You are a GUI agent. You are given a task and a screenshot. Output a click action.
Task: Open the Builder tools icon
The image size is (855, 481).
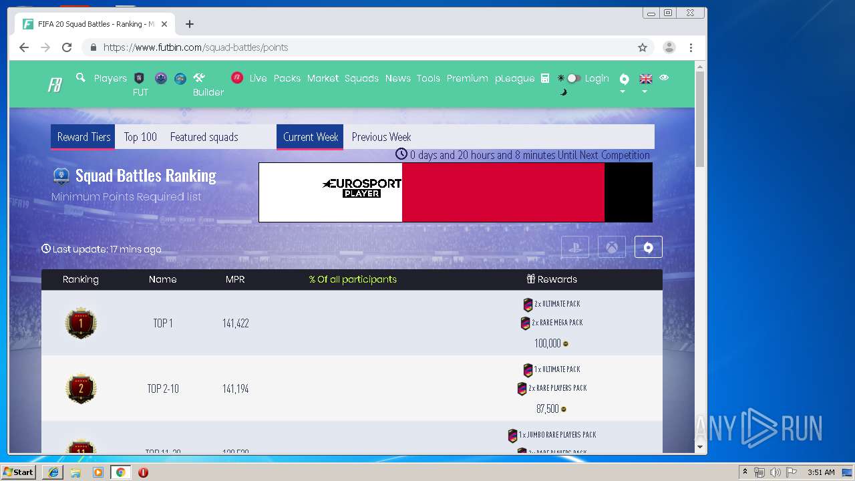tap(199, 77)
